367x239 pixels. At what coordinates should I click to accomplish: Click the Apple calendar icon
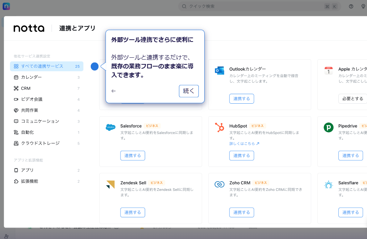pos(329,71)
